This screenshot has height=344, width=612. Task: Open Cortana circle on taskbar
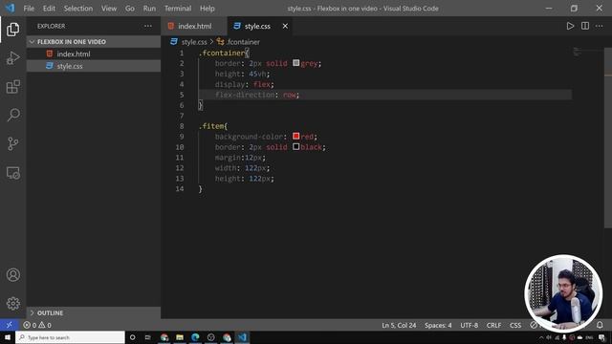point(132,337)
